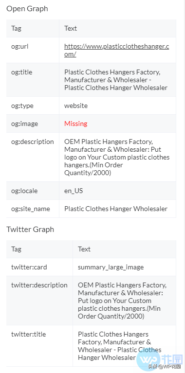Image resolution: width=185 pixels, height=373 pixels.
Task: Open the plasticclotheshanger.com og:url link
Action: pyautogui.click(x=117, y=50)
